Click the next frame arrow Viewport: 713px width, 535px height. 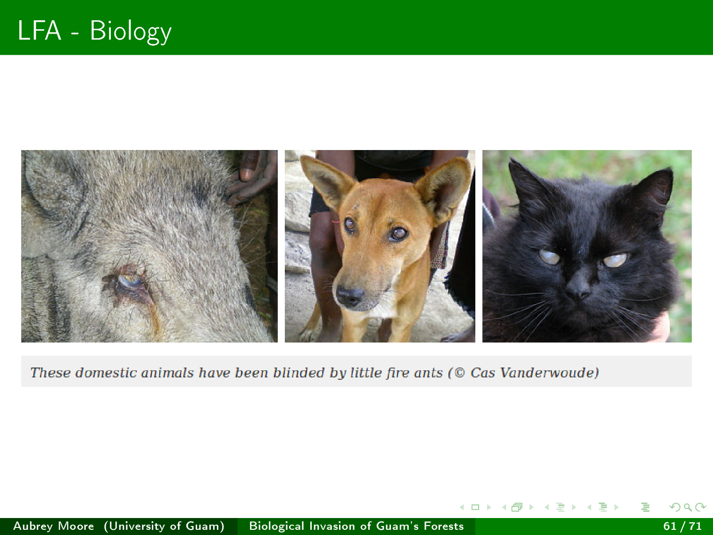(531, 508)
